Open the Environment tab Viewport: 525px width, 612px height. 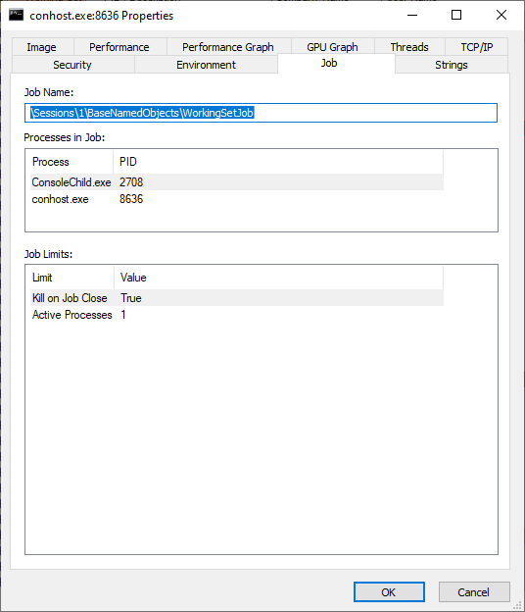[x=207, y=65]
